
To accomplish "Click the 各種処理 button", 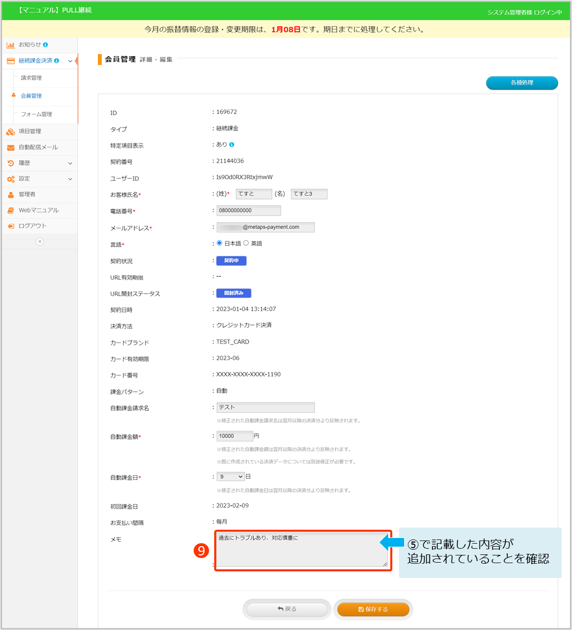I will (522, 83).
